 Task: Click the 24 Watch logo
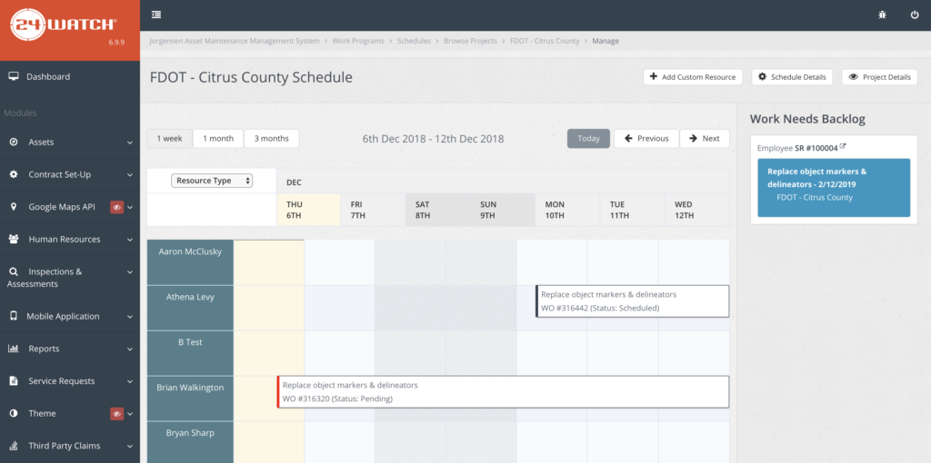(63, 25)
